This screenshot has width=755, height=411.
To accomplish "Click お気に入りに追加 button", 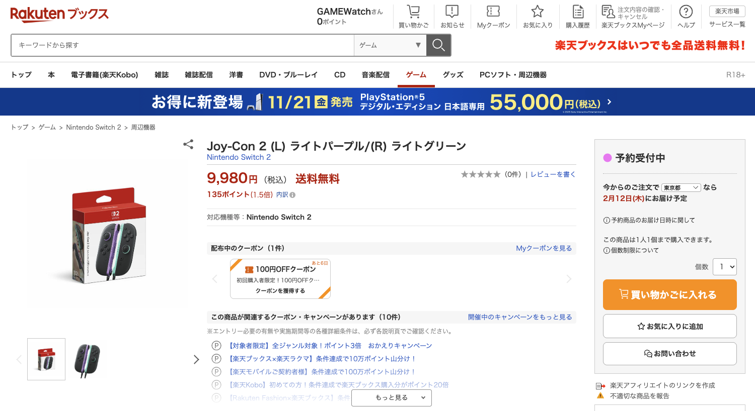I will [670, 326].
